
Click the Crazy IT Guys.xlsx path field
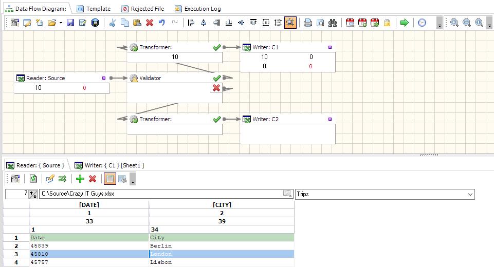tap(166, 194)
